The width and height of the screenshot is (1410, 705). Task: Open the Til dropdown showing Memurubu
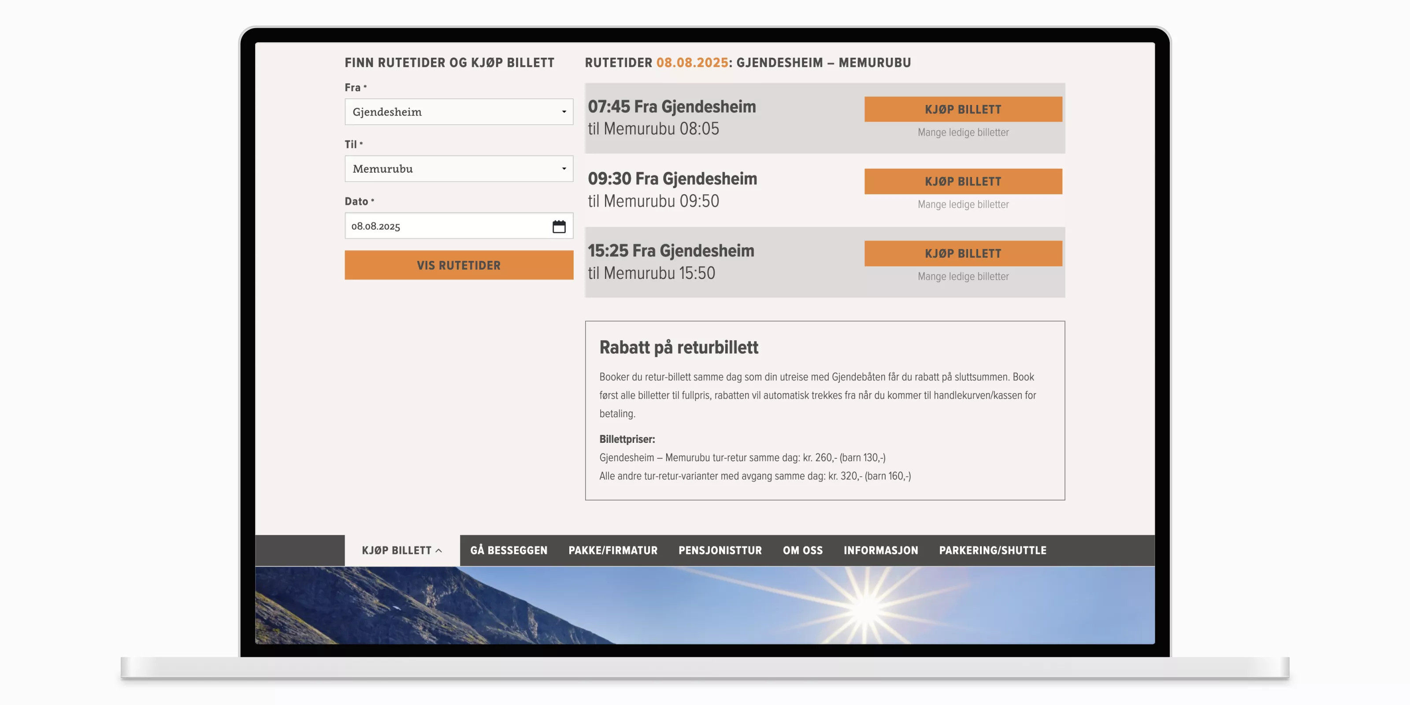coord(459,169)
